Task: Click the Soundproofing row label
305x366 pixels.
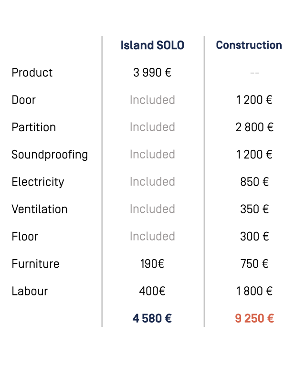Action: (x=50, y=155)
